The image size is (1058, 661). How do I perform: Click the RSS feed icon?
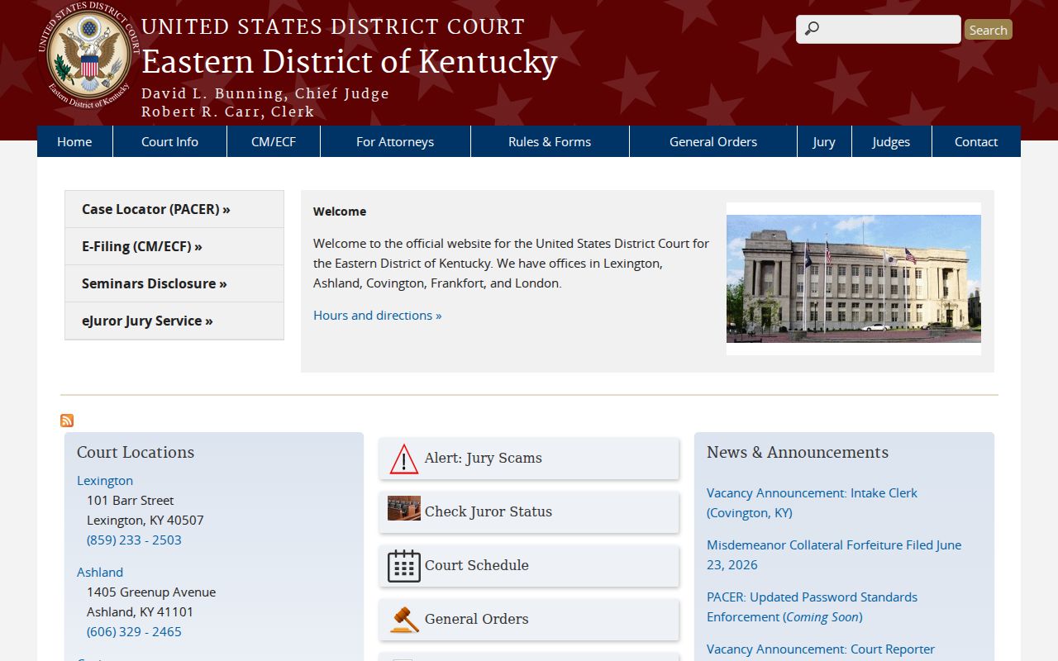click(67, 421)
